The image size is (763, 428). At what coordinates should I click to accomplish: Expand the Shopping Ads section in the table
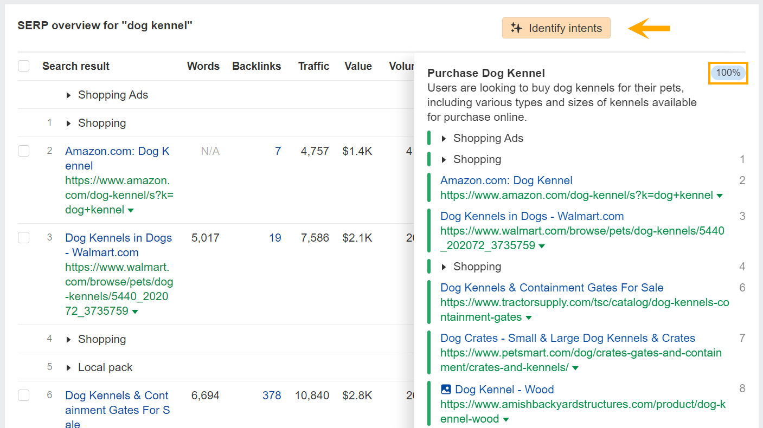pyautogui.click(x=69, y=94)
